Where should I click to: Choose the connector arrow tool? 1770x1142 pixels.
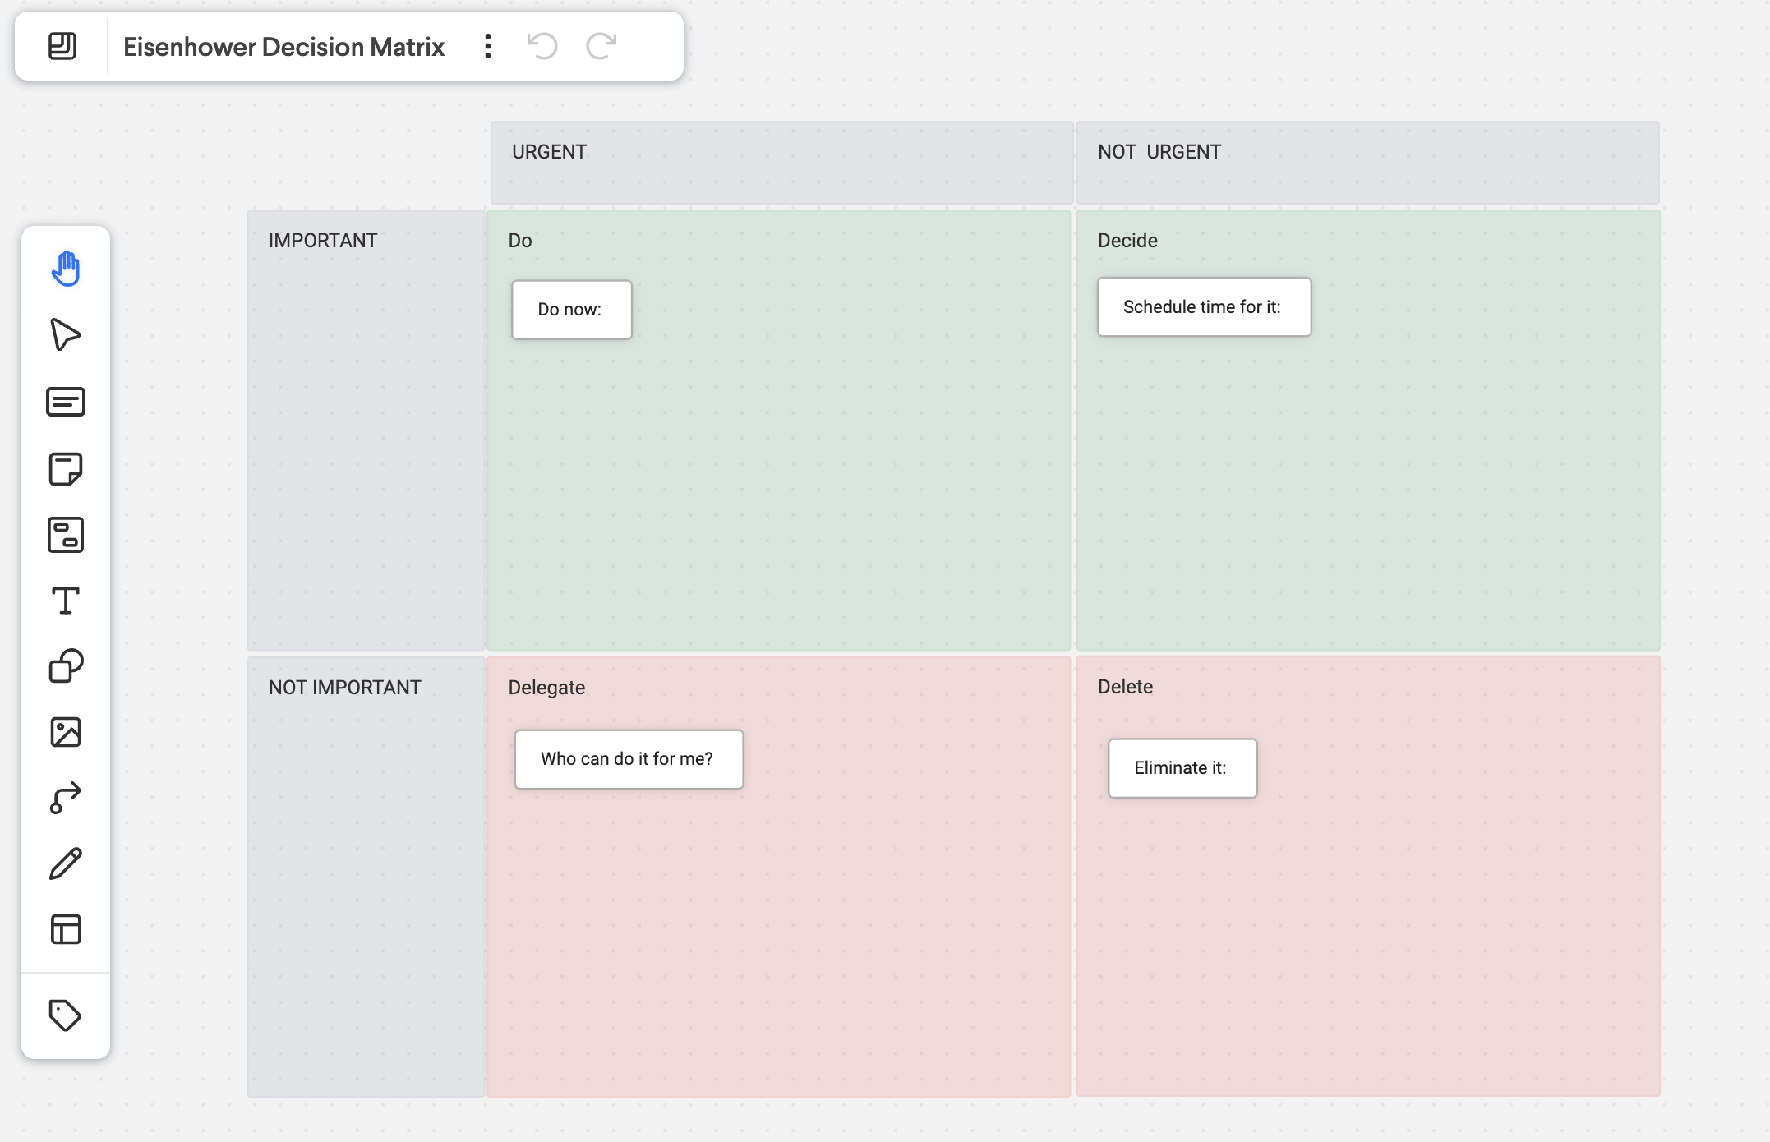click(x=66, y=798)
